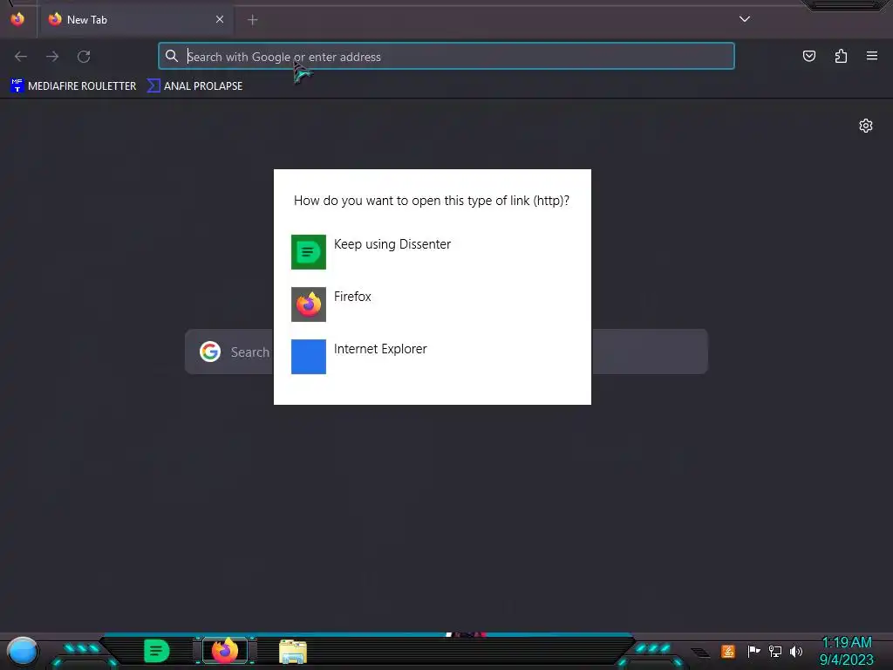Reload the page with the refresh icon
The image size is (893, 670).
(84, 57)
